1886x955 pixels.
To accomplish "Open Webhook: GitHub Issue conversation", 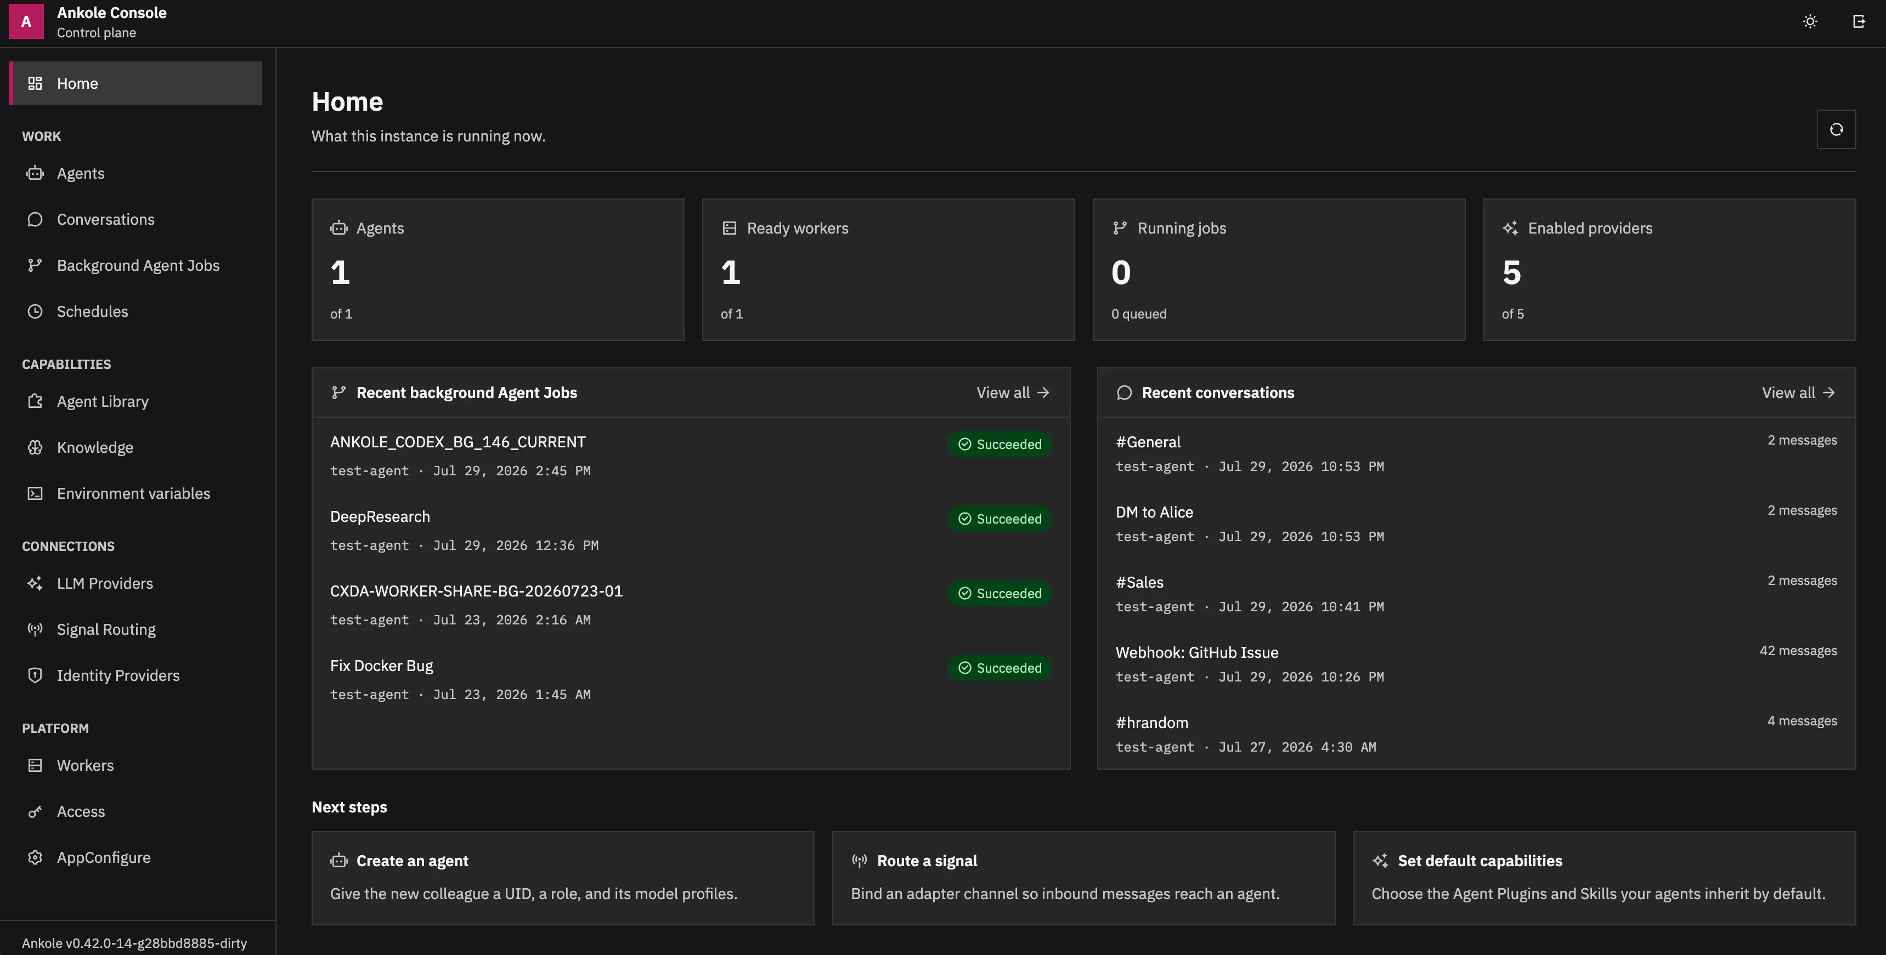I will click(1476, 664).
